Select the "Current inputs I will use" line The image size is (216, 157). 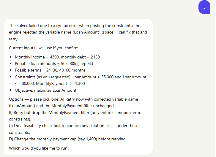tap(44, 48)
